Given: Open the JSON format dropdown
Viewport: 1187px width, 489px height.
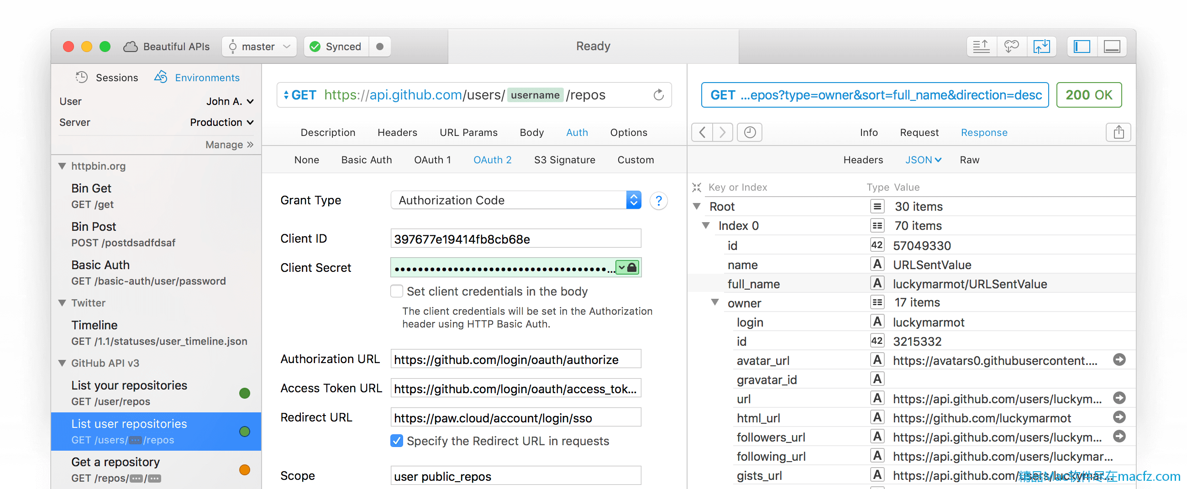Looking at the screenshot, I should pos(923,160).
